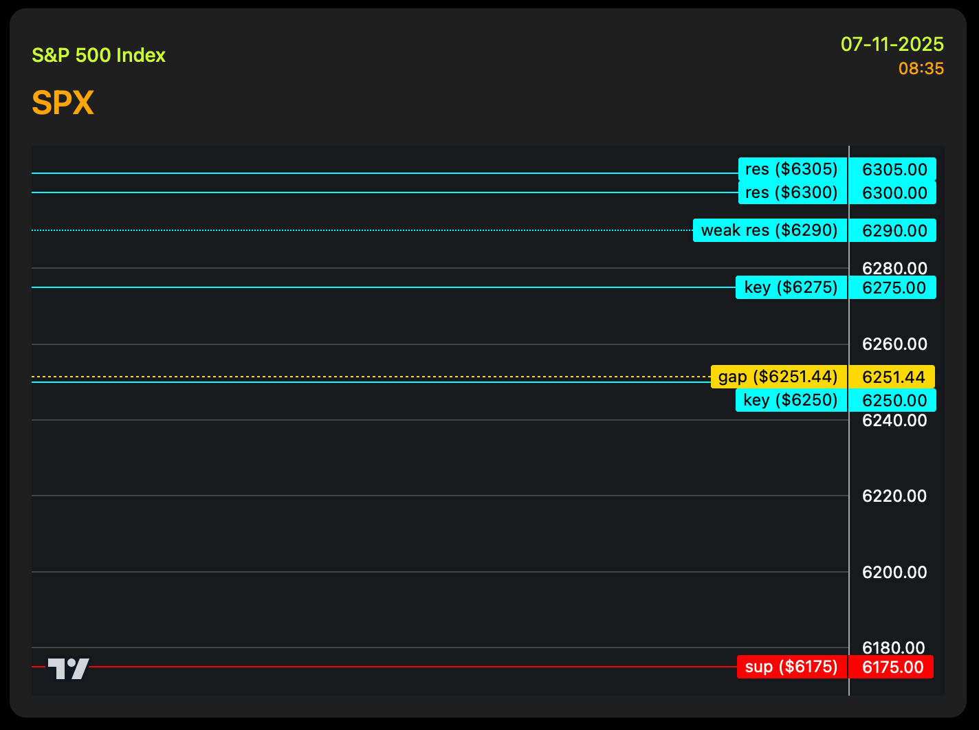The height and width of the screenshot is (730, 979).
Task: Select the "key ($6250)" level label
Action: pyautogui.click(x=791, y=400)
